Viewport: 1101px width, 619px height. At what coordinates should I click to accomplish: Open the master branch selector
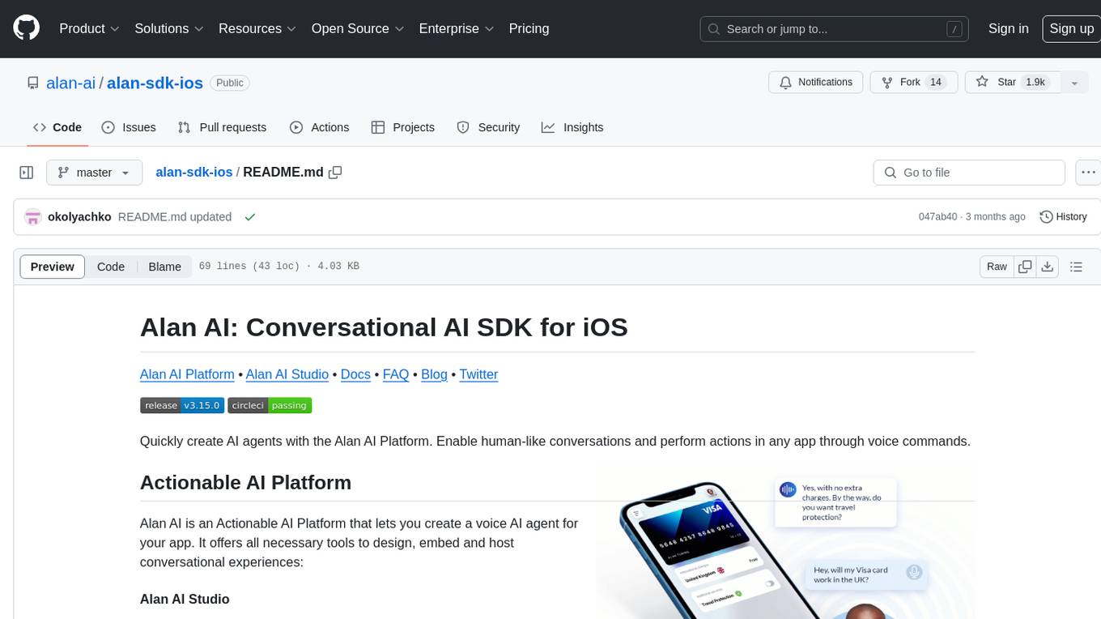coord(94,173)
